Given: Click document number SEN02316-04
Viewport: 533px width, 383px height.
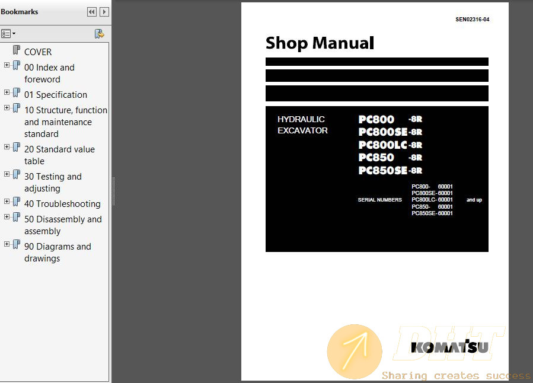Looking at the screenshot, I should coord(473,20).
